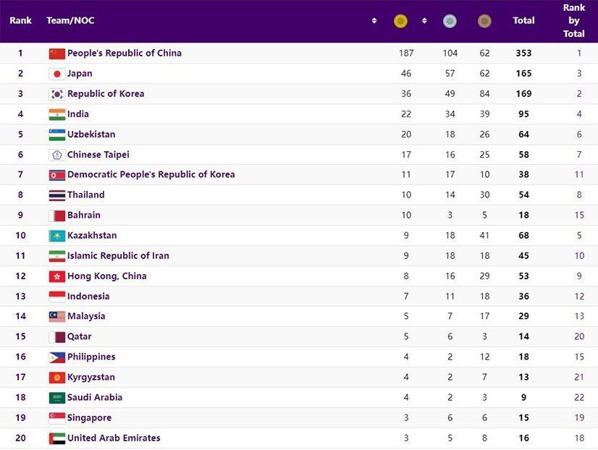598x450 pixels.
Task: Sort by the Rank column header
Action: (20, 21)
